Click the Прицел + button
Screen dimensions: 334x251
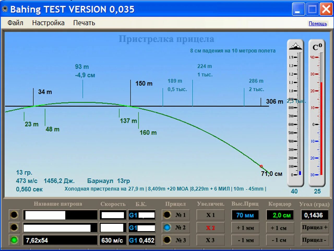point(315,227)
